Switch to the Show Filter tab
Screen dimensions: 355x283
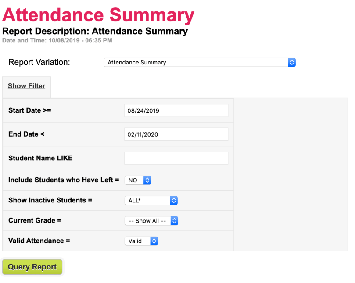(x=26, y=86)
